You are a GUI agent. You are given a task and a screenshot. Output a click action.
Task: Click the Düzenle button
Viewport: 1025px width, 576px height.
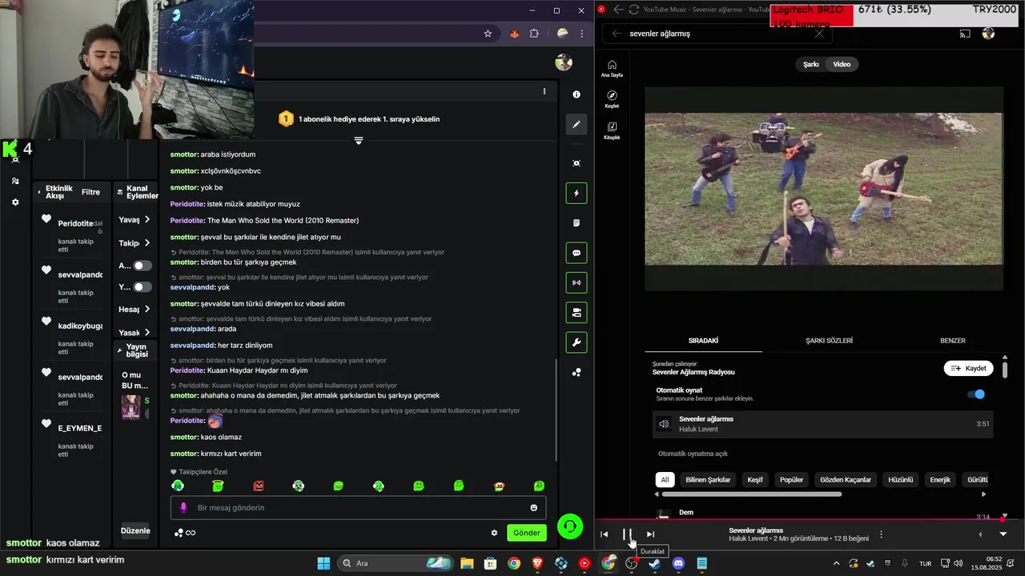(135, 530)
